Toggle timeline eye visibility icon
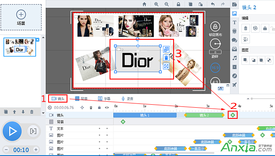Image resolution: width=275 pixels, height=156 pixels. (x=107, y=107)
